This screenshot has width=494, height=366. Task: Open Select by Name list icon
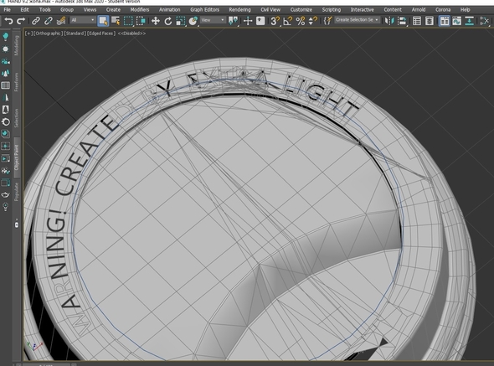pyautogui.click(x=116, y=21)
